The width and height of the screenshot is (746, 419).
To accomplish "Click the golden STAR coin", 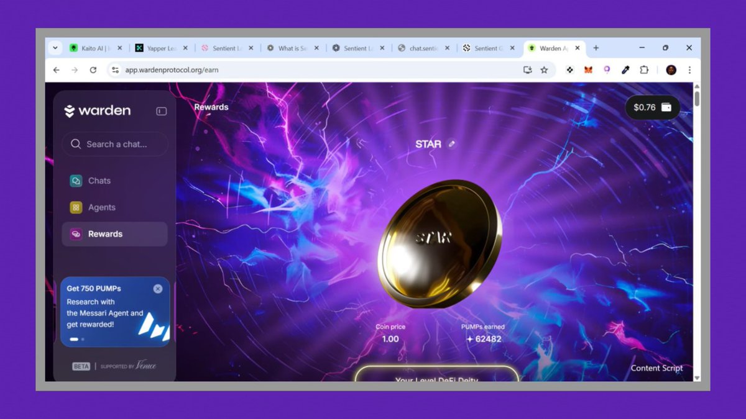I will point(440,244).
